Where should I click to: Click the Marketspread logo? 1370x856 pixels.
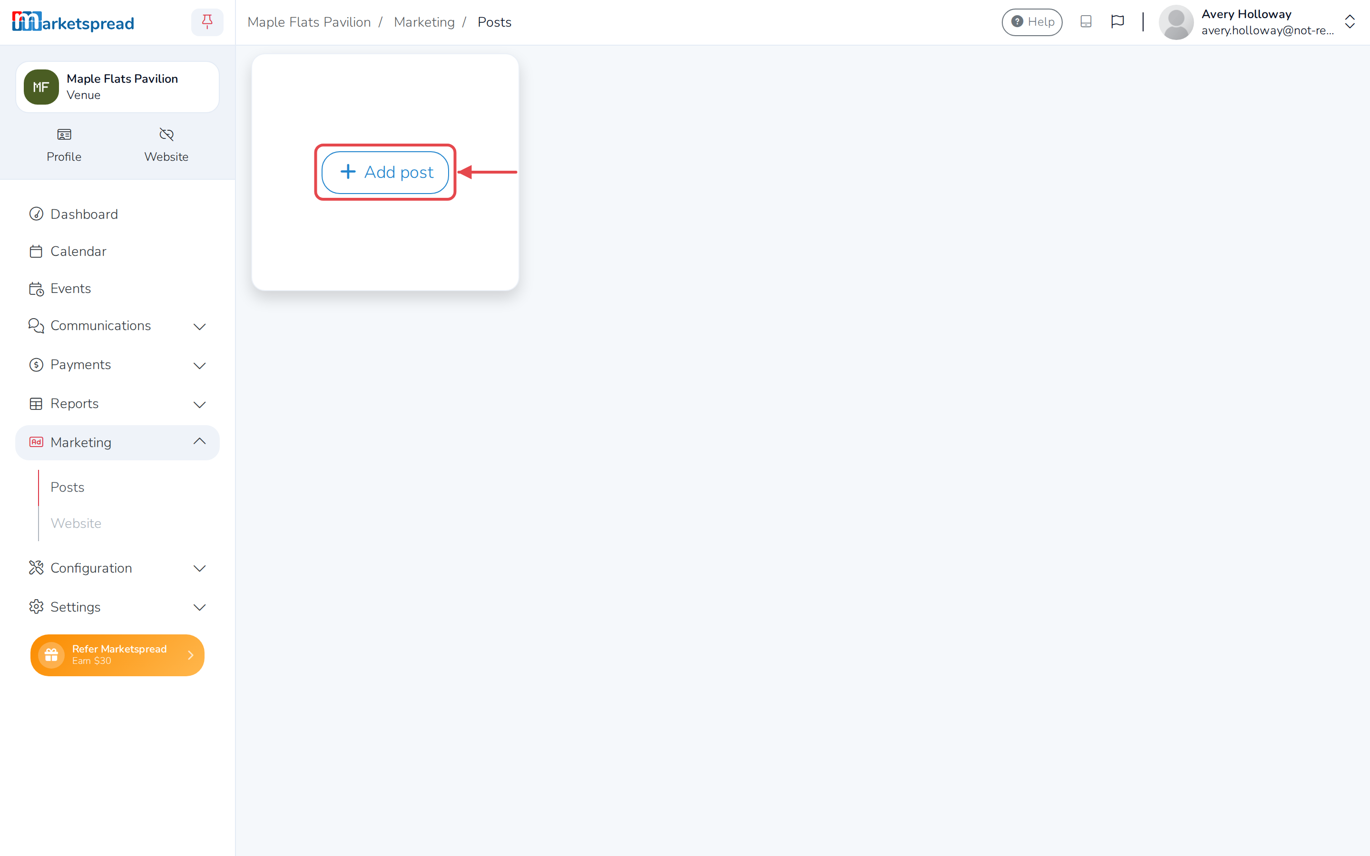tap(73, 22)
